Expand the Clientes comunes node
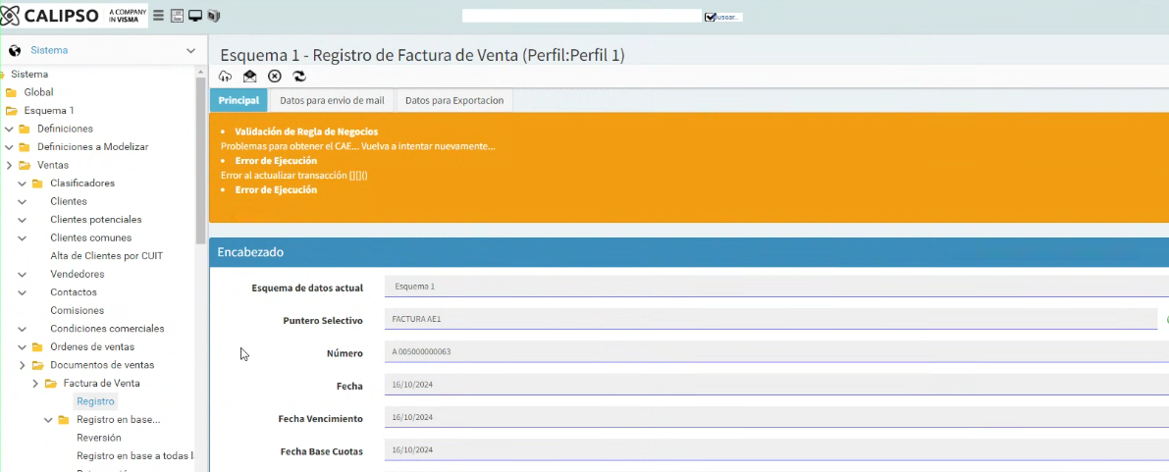The height and width of the screenshot is (472, 1169). click(23, 237)
